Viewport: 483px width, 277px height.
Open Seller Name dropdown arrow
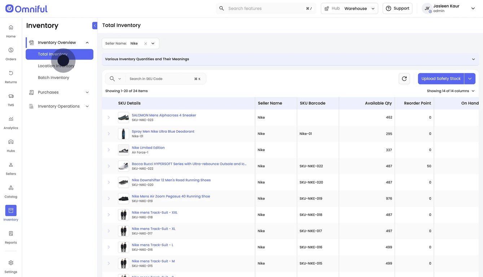point(153,44)
